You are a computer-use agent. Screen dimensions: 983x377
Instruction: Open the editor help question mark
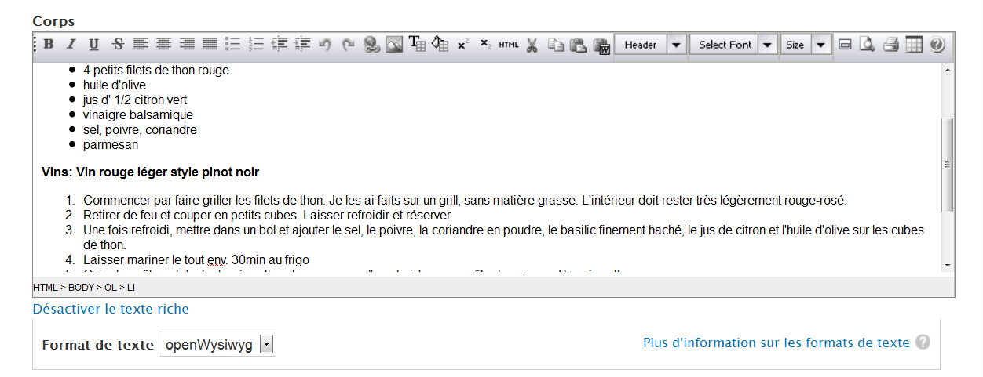(937, 45)
